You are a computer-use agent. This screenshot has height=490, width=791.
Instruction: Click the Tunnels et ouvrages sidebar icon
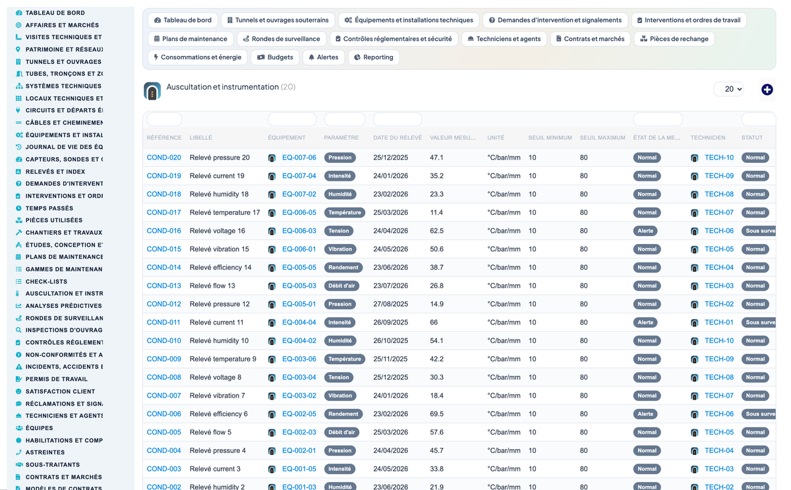18,61
